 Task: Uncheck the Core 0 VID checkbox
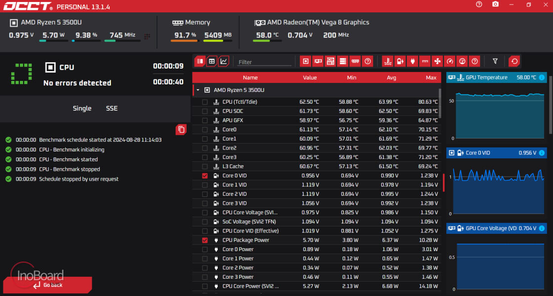[204, 176]
